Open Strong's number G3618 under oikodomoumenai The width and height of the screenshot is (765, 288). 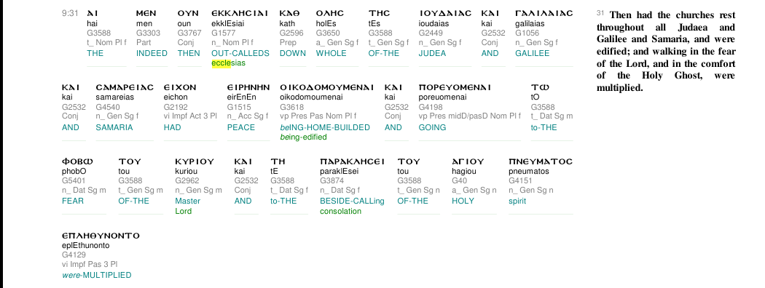[x=291, y=107]
